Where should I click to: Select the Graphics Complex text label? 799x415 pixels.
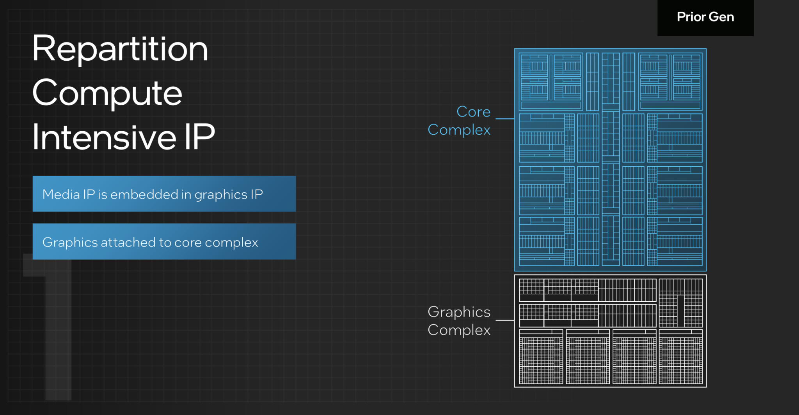tap(459, 321)
